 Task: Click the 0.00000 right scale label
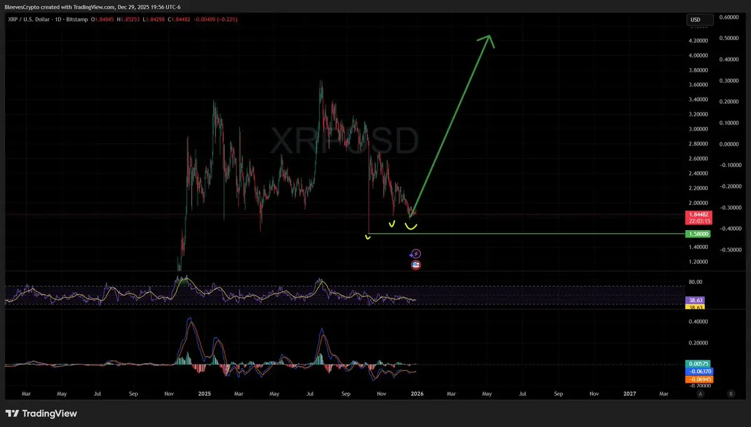coord(730,144)
